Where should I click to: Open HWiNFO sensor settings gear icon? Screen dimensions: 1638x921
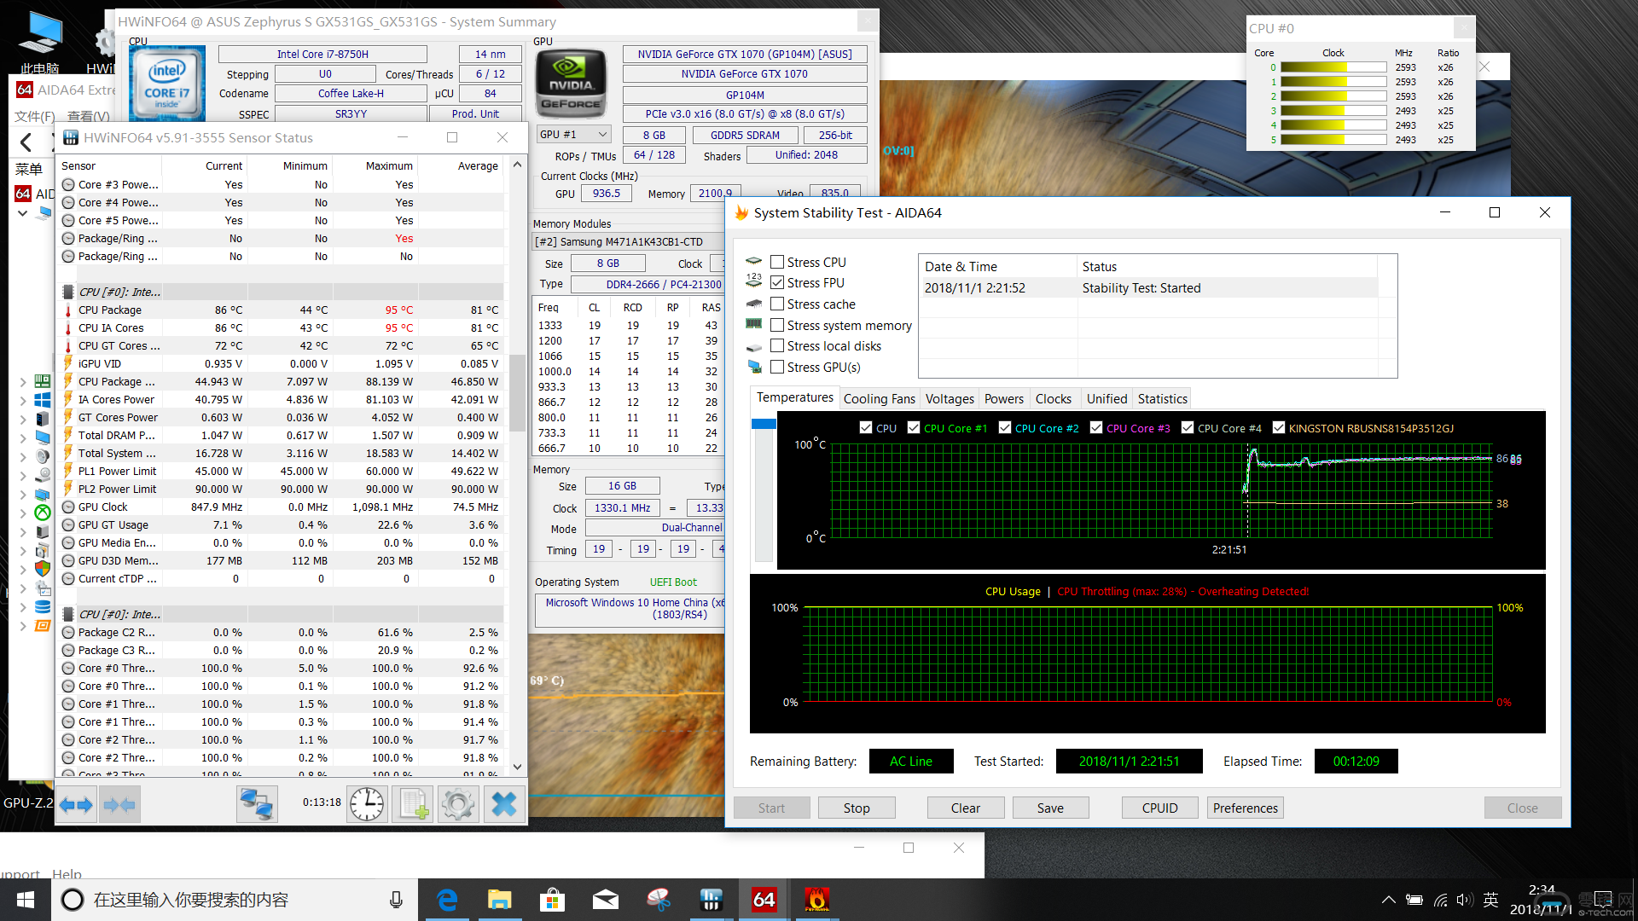[x=458, y=804]
